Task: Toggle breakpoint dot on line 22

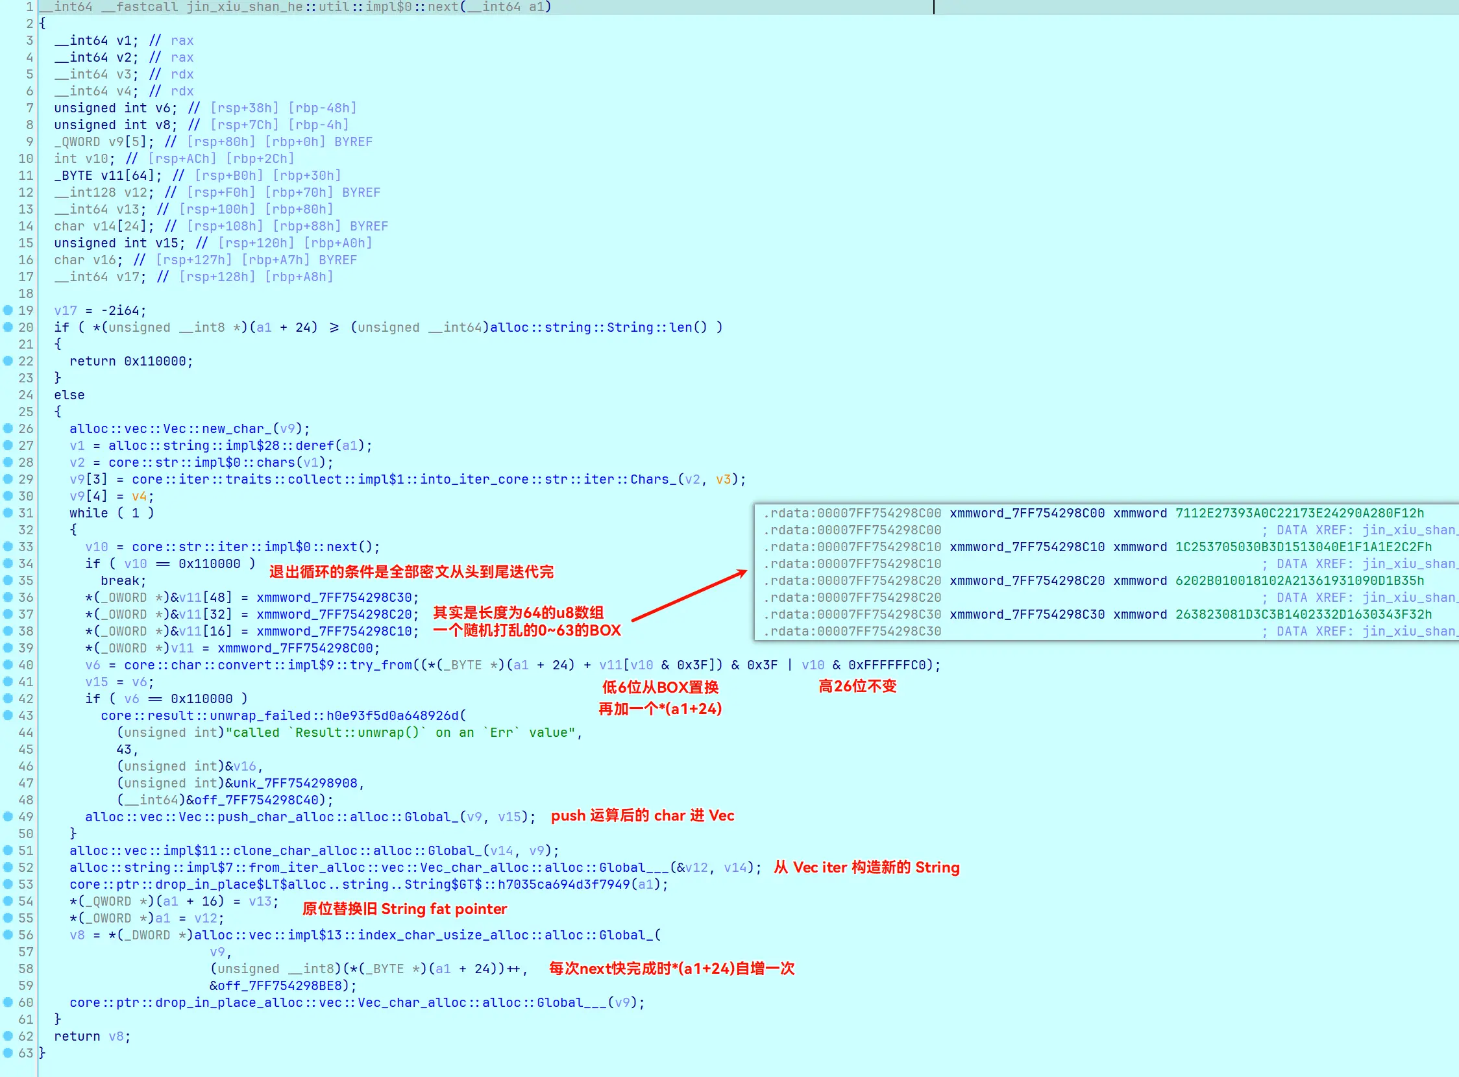Action: pyautogui.click(x=8, y=360)
